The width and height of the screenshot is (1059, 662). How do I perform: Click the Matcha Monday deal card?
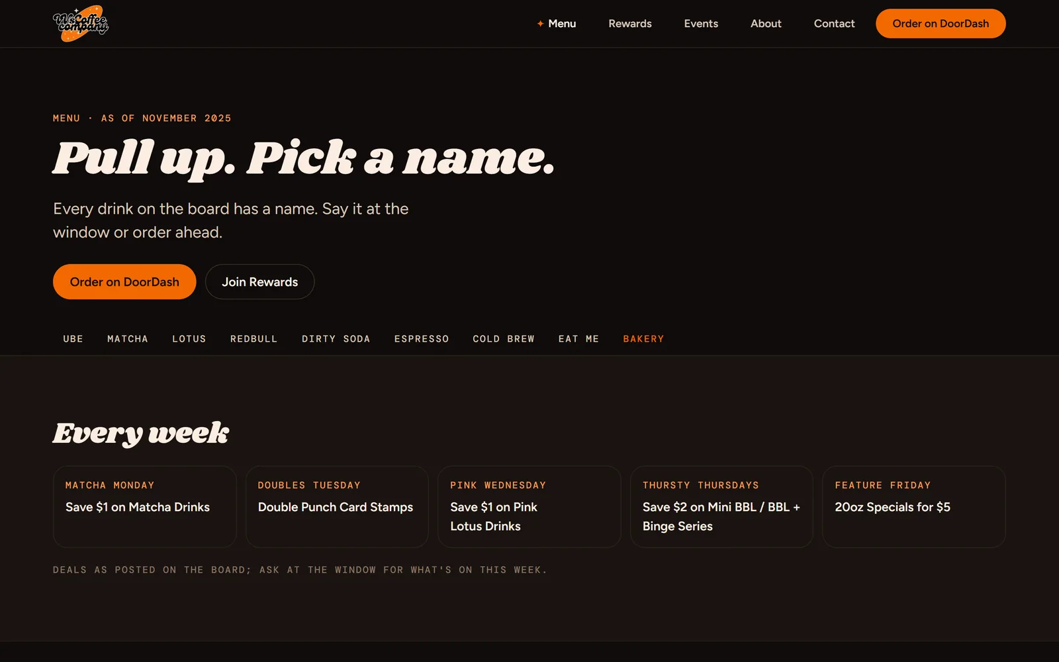point(145,506)
